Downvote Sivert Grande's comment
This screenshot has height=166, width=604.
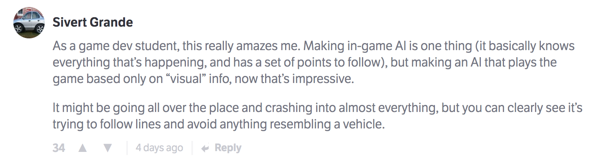pos(107,148)
